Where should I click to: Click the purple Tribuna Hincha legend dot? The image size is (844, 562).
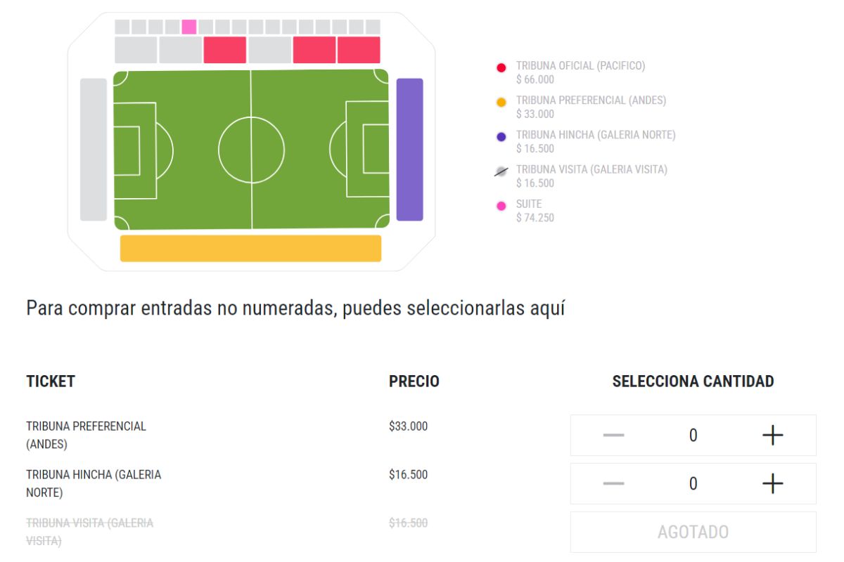501,137
